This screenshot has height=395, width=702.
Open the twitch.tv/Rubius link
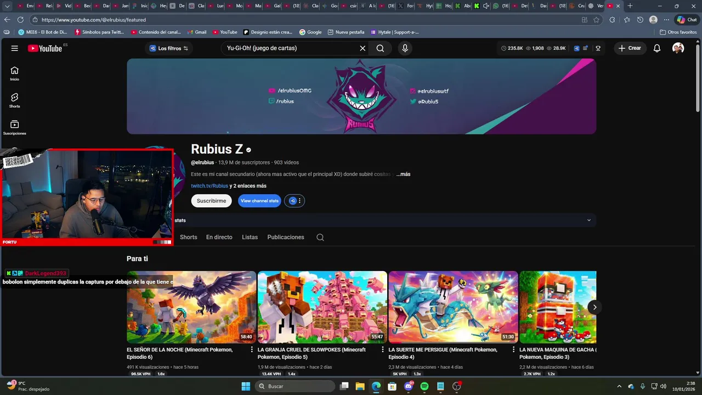[x=210, y=186]
